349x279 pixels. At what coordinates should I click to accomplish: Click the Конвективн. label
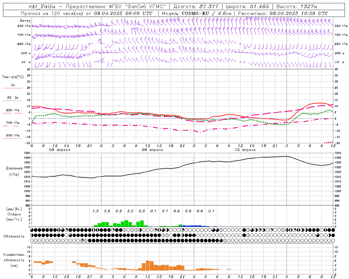pyautogui.click(x=14, y=255)
